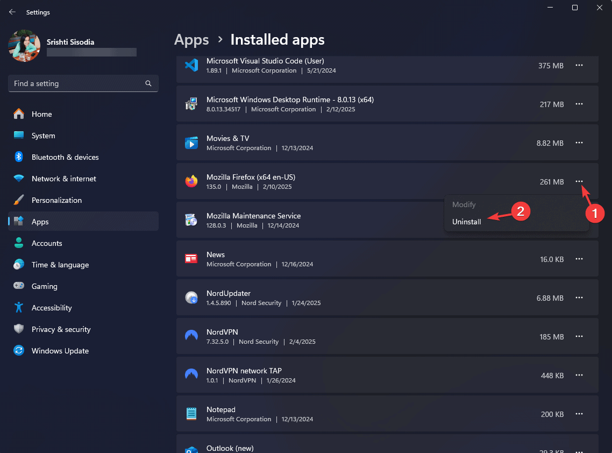The image size is (612, 453).
Task: Click the News app icon
Action: coord(191,259)
